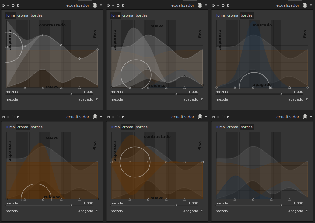Reset parameters in the luma 'ruidoso' ecualizador panel
The image size is (315, 223).
118,5
